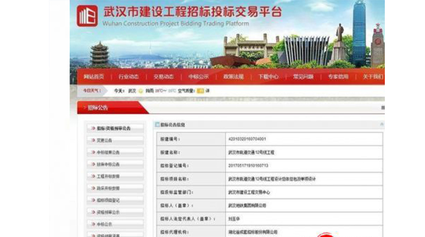
Task: Open 网站首页 in navigation bar
Action: tap(94, 76)
